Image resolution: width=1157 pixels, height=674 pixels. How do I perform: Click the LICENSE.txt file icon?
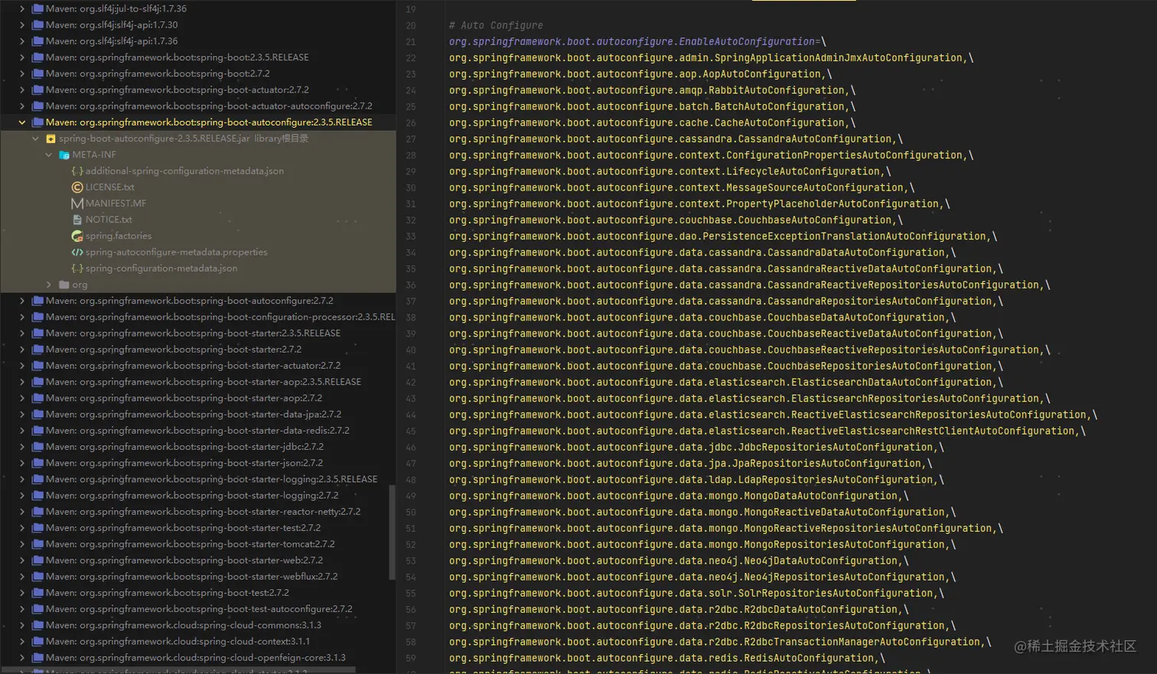(77, 187)
